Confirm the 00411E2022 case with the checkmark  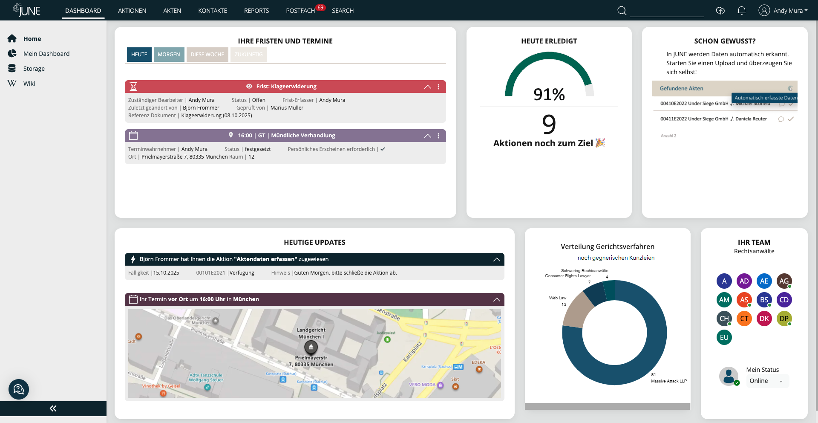pos(791,119)
